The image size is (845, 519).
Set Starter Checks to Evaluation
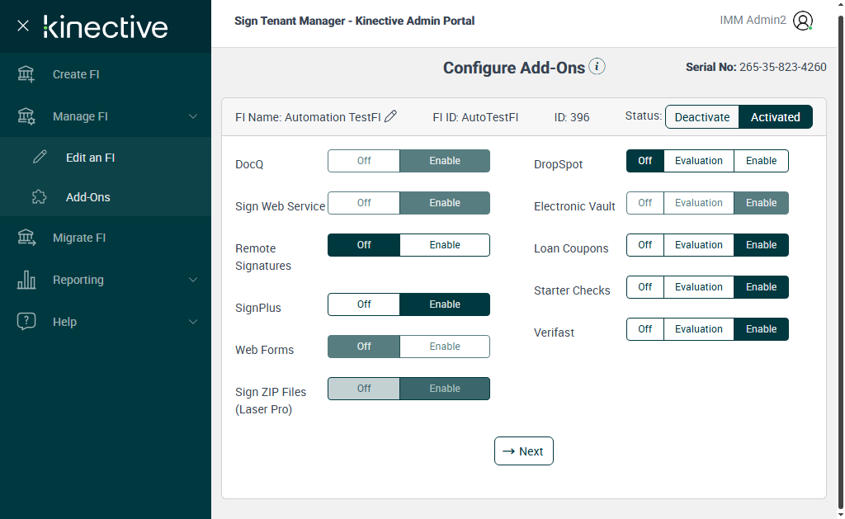point(699,286)
